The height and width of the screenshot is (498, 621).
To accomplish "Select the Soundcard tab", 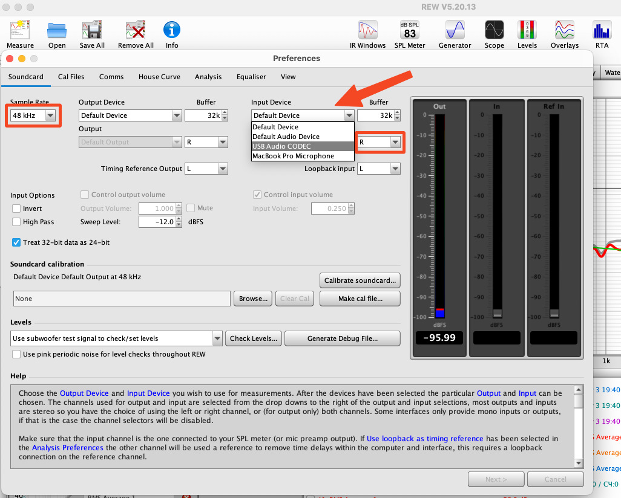I will point(26,77).
